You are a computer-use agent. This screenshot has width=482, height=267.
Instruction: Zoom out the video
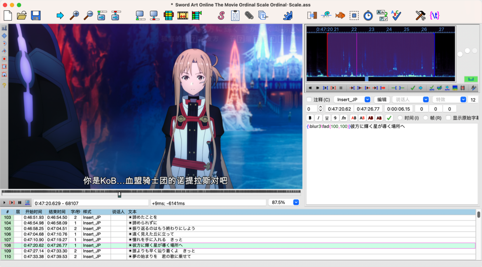[x=88, y=15]
